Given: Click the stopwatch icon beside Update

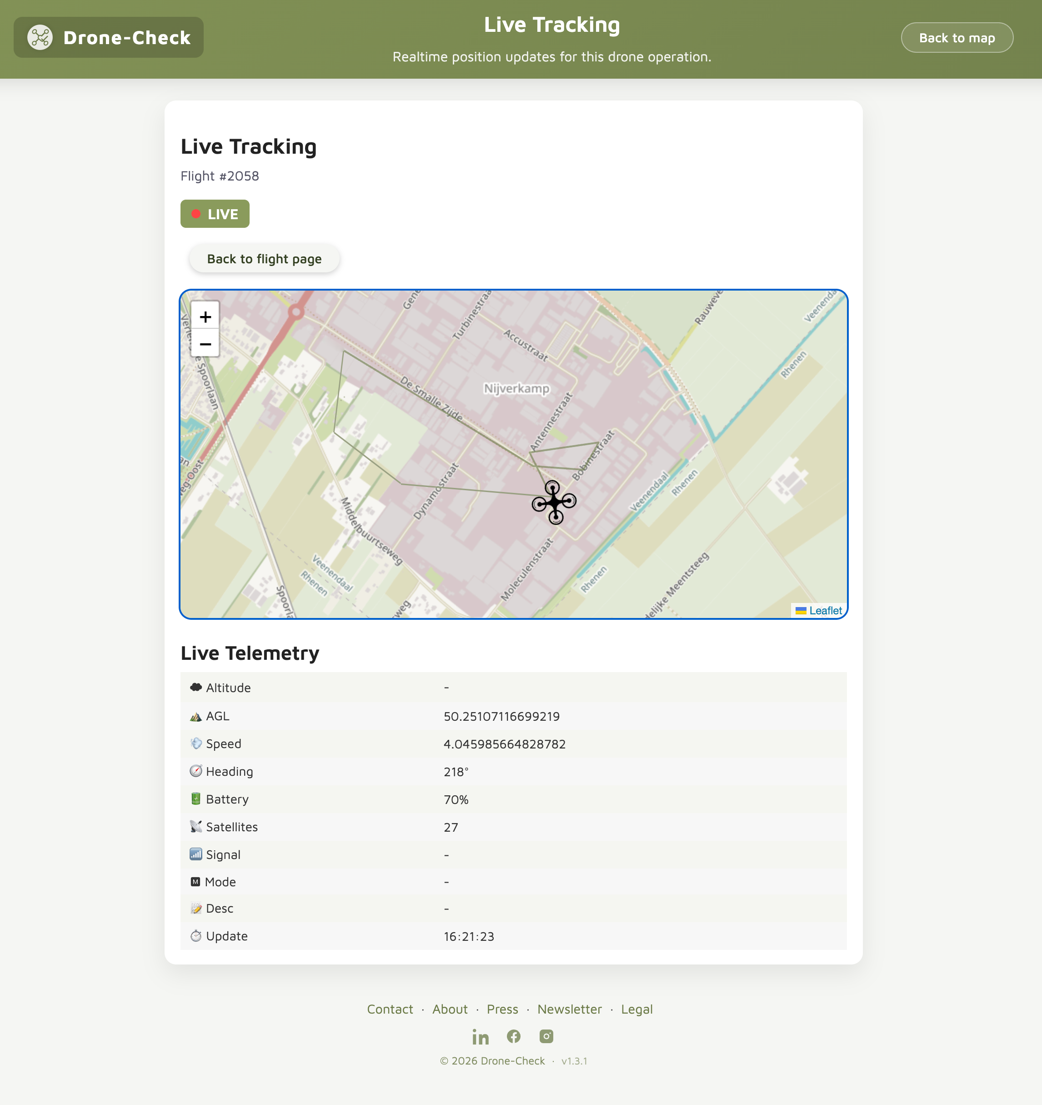Looking at the screenshot, I should click(x=195, y=936).
